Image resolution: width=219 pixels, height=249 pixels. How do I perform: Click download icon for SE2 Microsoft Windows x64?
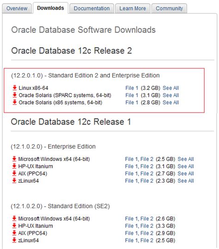pos(14,219)
